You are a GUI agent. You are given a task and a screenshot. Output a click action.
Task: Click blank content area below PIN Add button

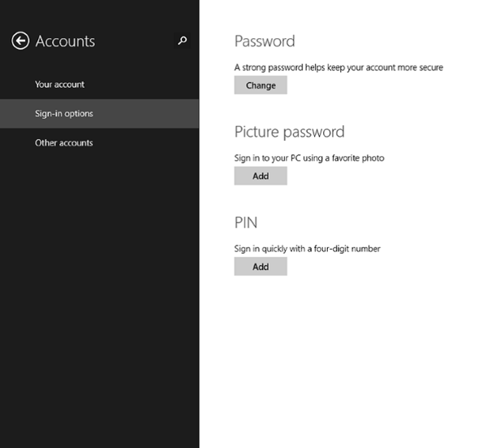click(341, 358)
